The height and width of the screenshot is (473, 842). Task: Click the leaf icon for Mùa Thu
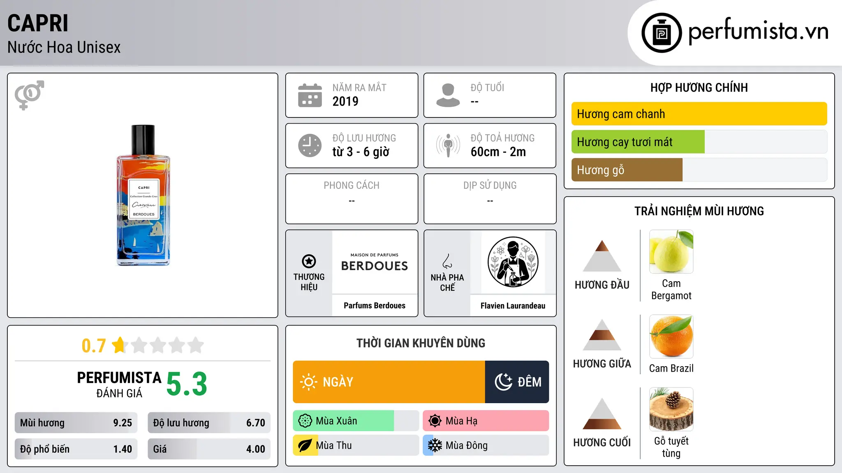pos(305,445)
